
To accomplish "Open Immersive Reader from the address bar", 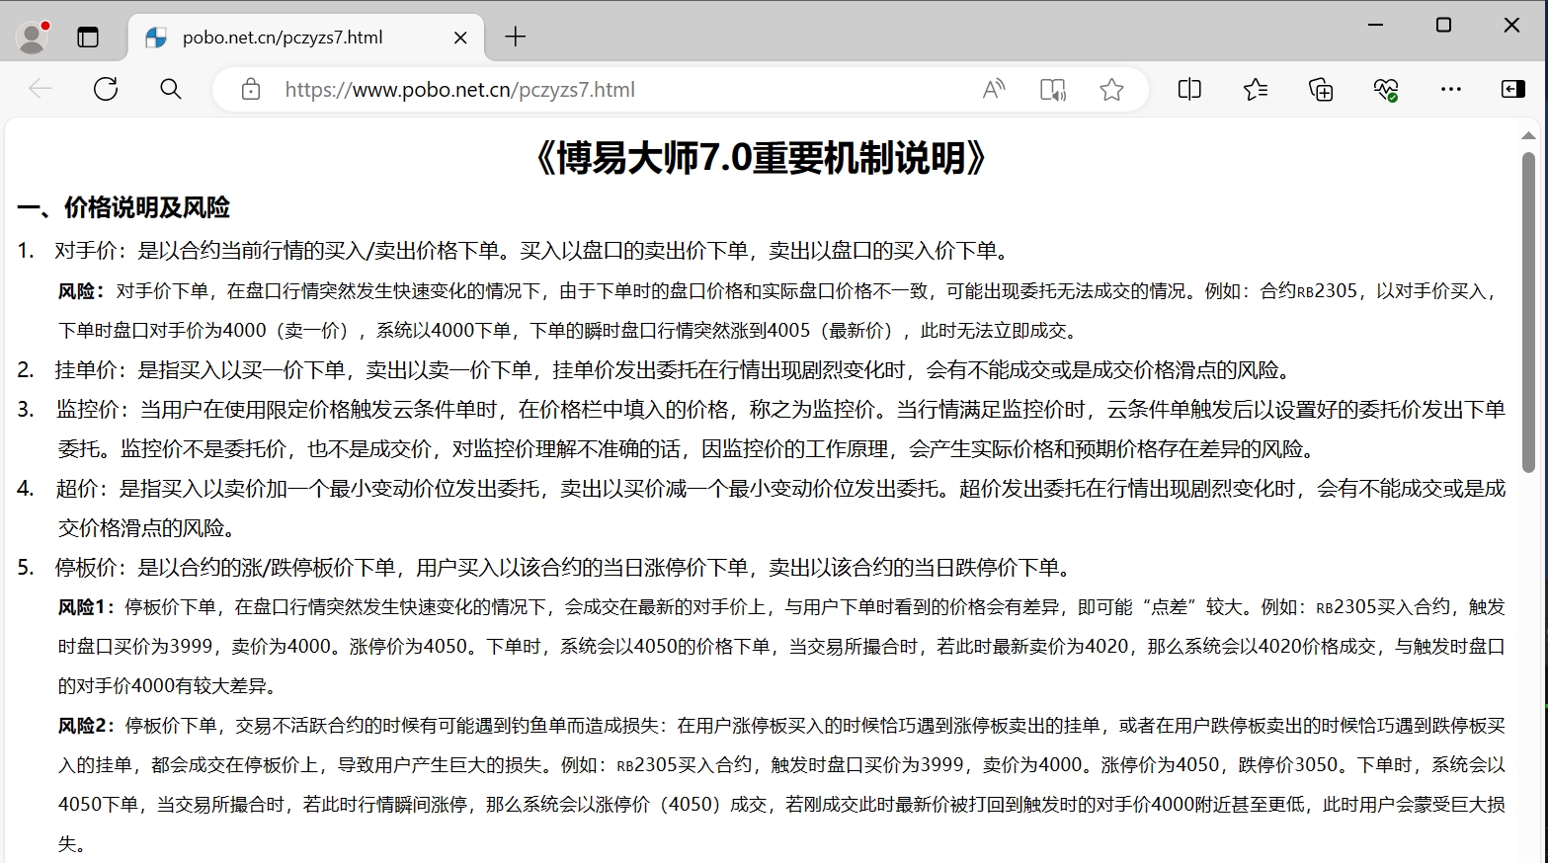I will point(1053,89).
